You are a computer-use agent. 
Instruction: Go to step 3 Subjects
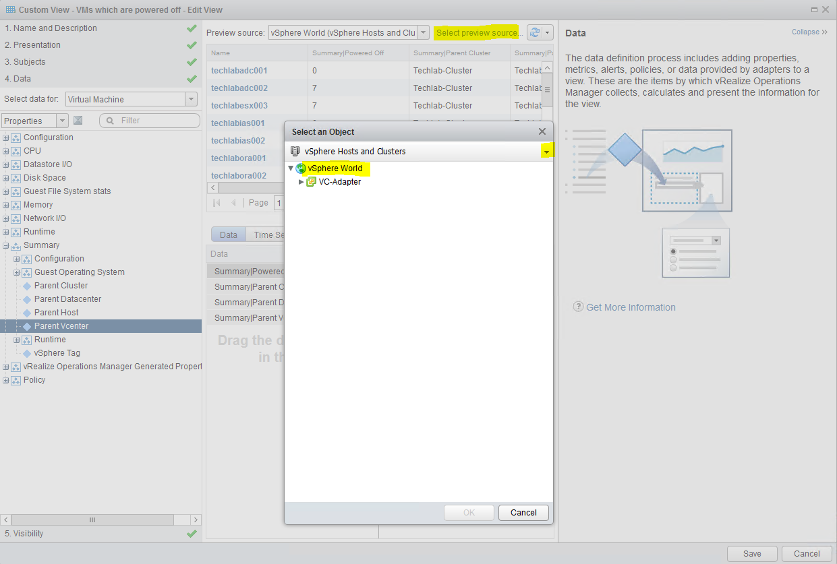click(x=101, y=62)
